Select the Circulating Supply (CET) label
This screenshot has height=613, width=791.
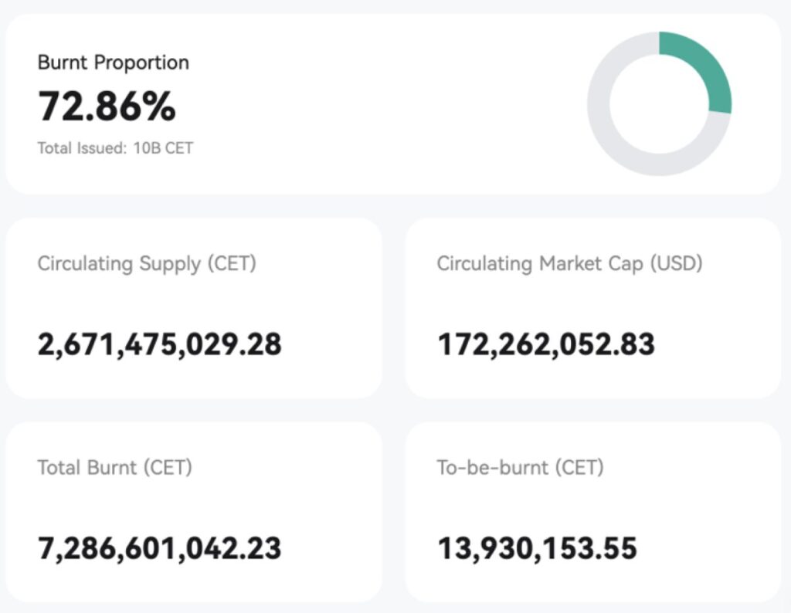(147, 263)
